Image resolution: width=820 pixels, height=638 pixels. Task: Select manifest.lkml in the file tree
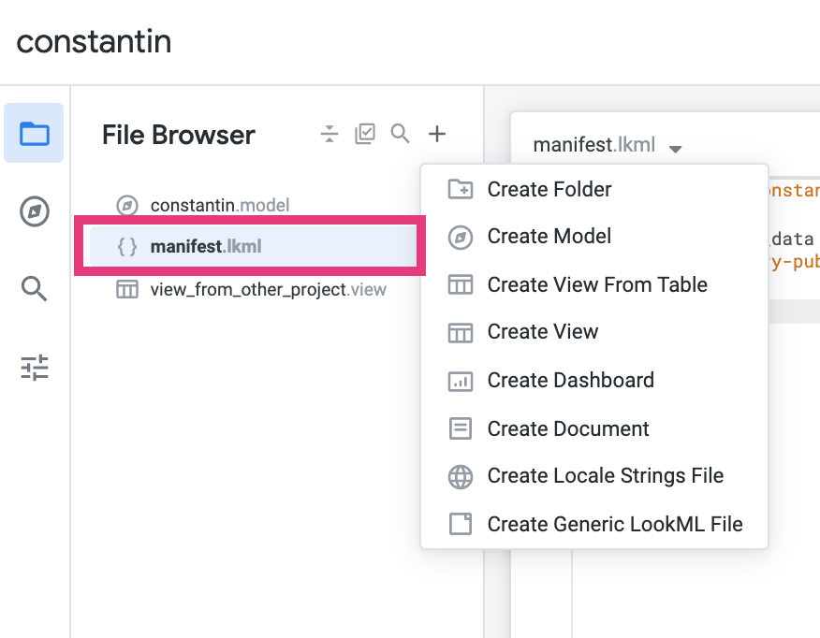point(254,246)
